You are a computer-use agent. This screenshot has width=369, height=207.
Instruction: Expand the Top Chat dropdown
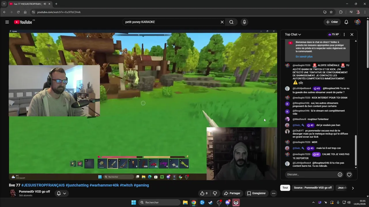[x=293, y=34]
